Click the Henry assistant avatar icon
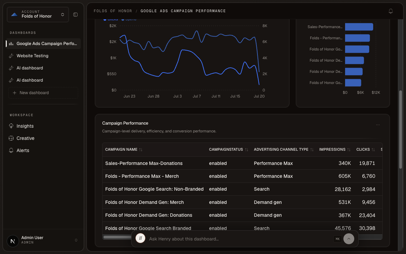 (x=140, y=238)
